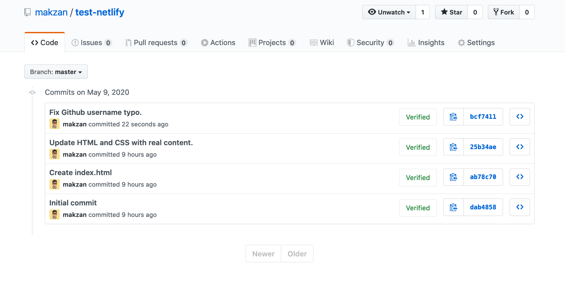
Task: Open the Security tab
Action: [x=371, y=42]
